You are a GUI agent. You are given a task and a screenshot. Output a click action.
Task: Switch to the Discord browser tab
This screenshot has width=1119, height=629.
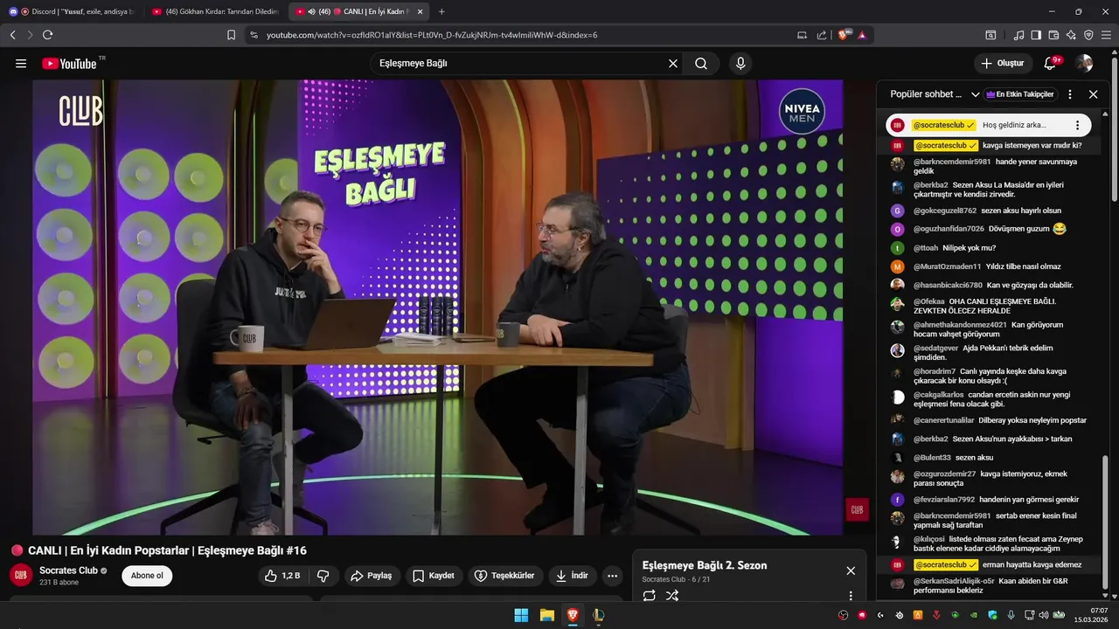pyautogui.click(x=72, y=11)
